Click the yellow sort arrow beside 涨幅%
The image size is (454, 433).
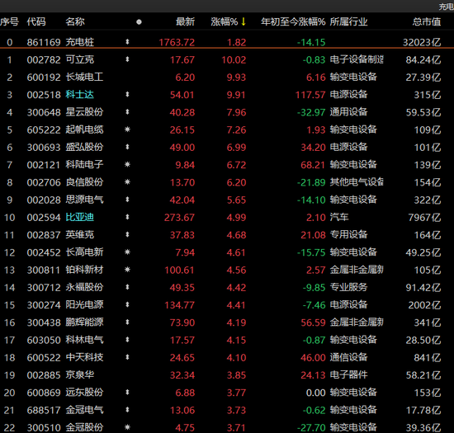[x=244, y=21]
